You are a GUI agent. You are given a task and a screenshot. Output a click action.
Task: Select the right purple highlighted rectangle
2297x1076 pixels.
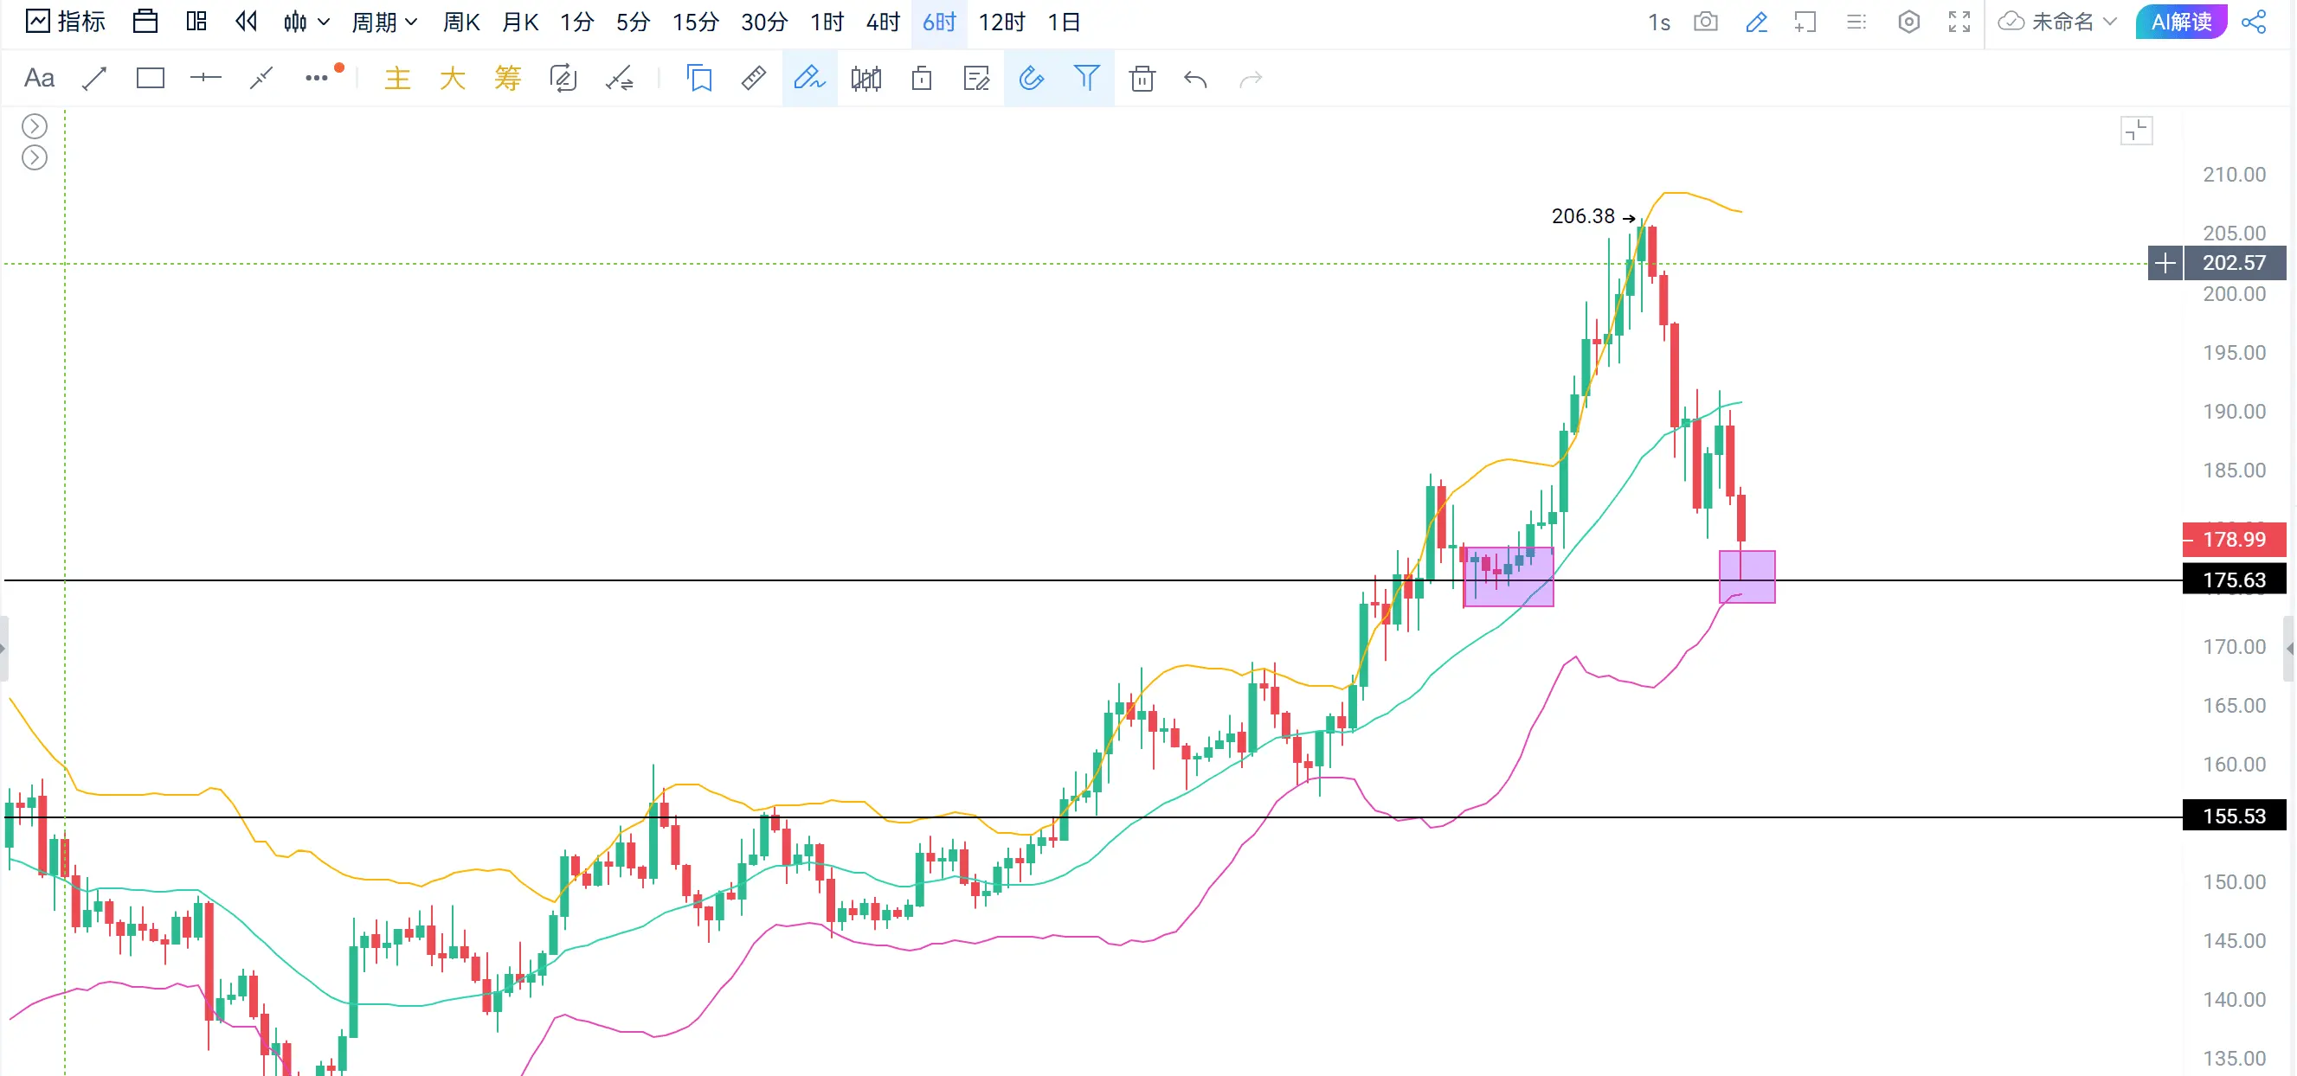pos(1747,577)
